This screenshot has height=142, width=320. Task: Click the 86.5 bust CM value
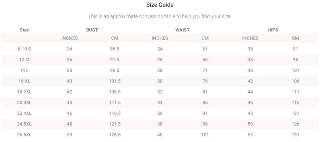click(x=115, y=49)
